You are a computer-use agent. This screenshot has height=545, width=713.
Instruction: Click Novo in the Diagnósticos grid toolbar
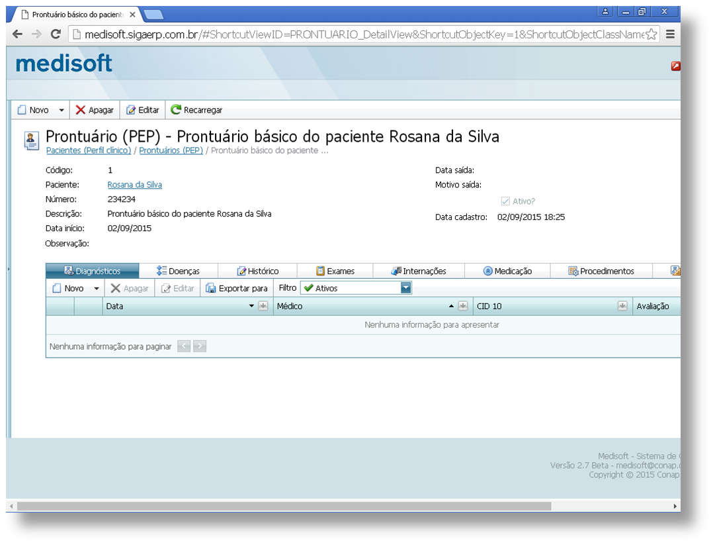point(68,289)
